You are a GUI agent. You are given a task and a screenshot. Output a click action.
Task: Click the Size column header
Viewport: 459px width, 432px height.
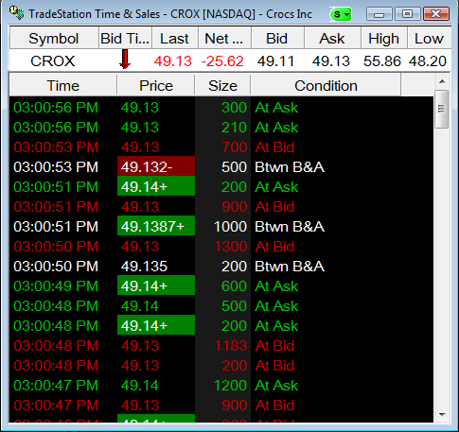pos(222,85)
